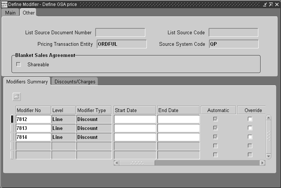Screen dimensions: 281x188
Task: Click Start Date field for modifier 7813
Action: [135, 128]
